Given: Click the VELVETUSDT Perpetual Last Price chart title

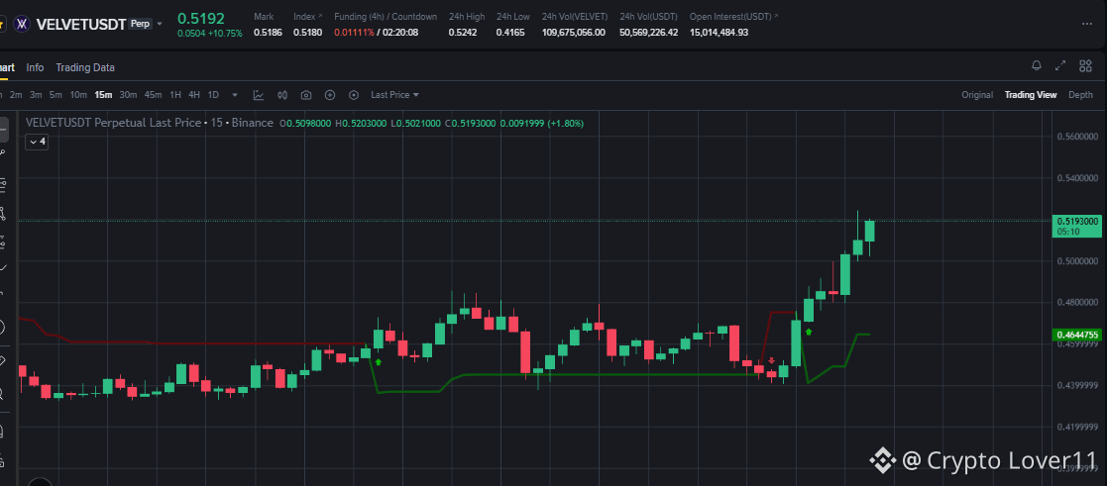Looking at the screenshot, I should pos(149,123).
